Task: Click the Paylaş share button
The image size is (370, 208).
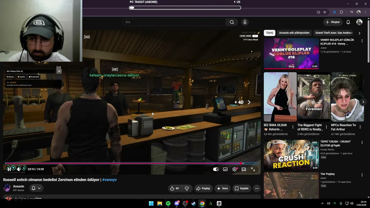Action: (203, 188)
